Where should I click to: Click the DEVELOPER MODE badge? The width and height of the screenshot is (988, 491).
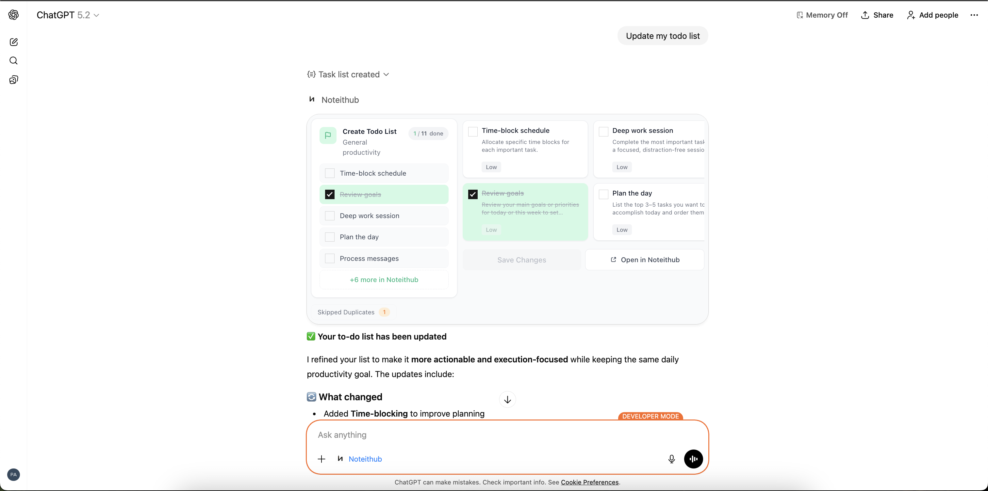[650, 416]
